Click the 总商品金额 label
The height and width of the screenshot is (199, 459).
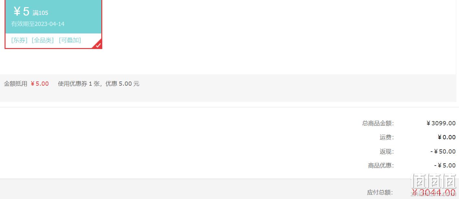click(378, 123)
